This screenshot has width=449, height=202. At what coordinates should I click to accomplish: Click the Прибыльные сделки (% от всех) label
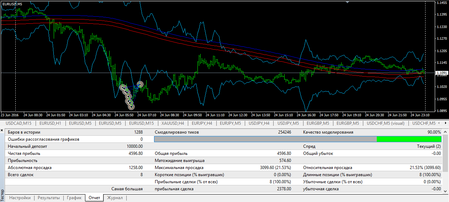coord(186,182)
